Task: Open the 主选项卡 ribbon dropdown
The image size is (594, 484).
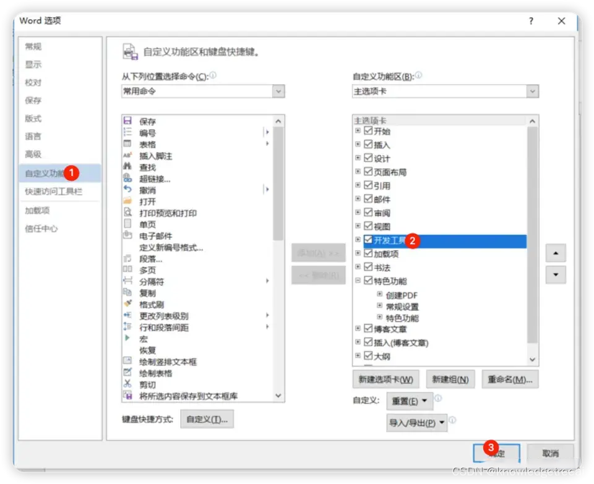Action: coord(533,91)
